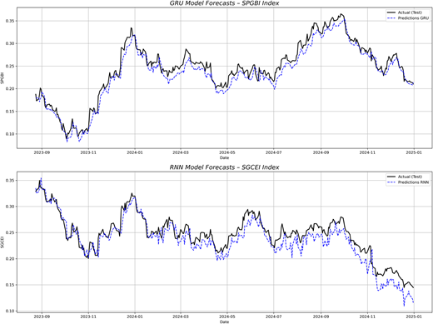The height and width of the screenshot is (324, 433).
Task: Click date tick '2024-07' on RNN chart
Action: [x=274, y=317]
